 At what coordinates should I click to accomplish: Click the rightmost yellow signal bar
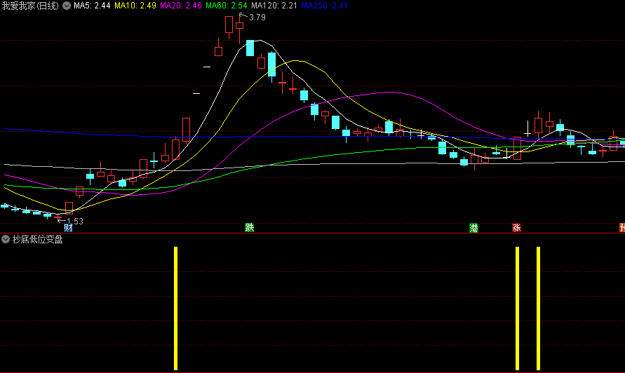point(538,308)
